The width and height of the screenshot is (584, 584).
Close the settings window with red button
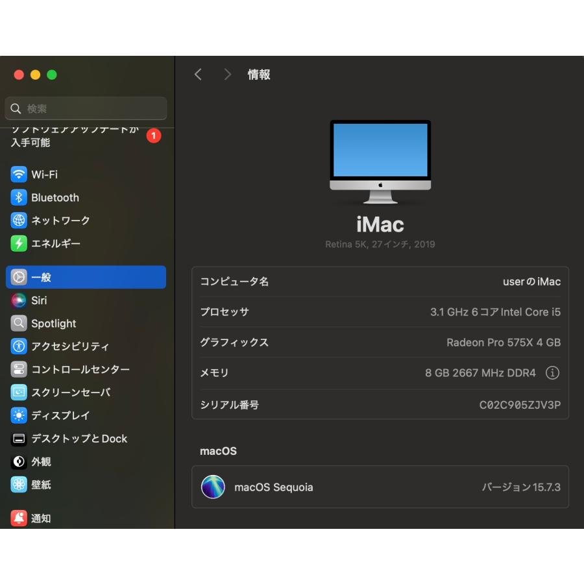pos(19,75)
